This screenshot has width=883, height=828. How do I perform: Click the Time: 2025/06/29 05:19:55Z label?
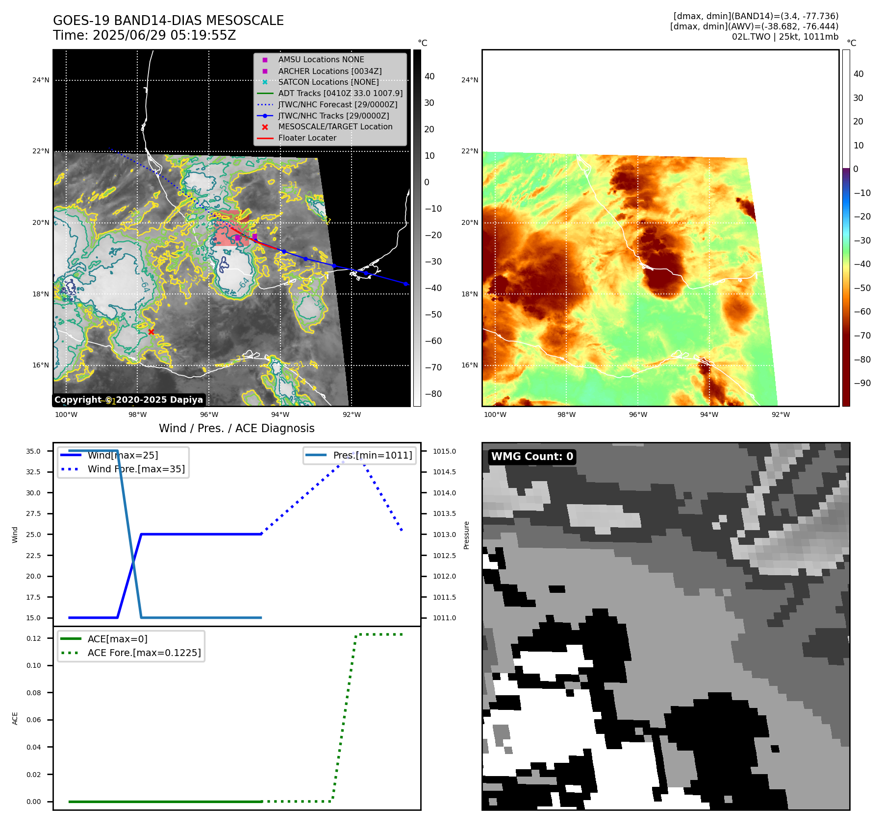click(145, 35)
